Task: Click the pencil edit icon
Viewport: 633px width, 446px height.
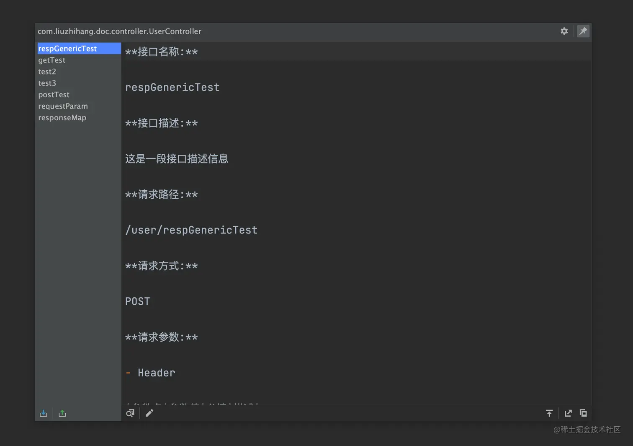Action: (x=149, y=413)
